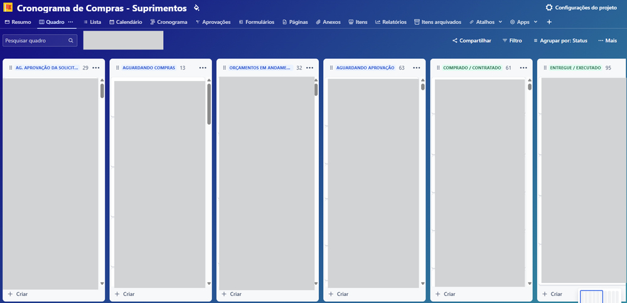627x303 pixels.
Task: Add a new view with the plus icon
Action: (549, 22)
